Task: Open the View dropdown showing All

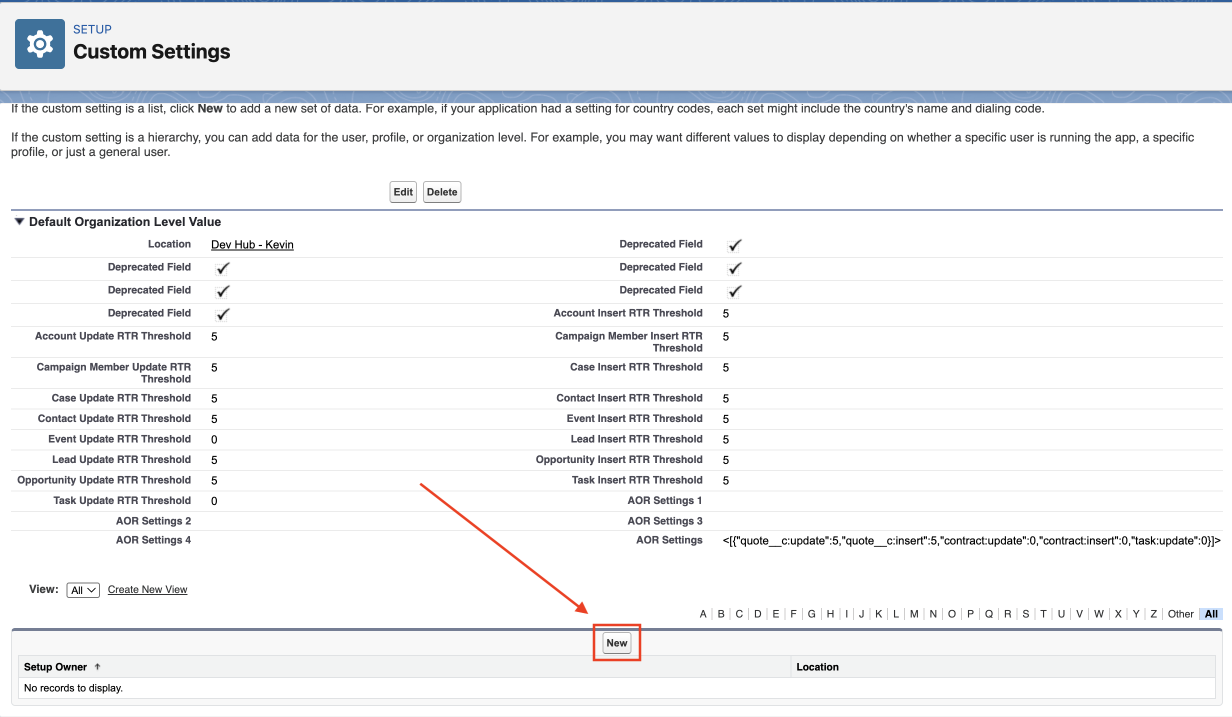Action: pyautogui.click(x=83, y=590)
